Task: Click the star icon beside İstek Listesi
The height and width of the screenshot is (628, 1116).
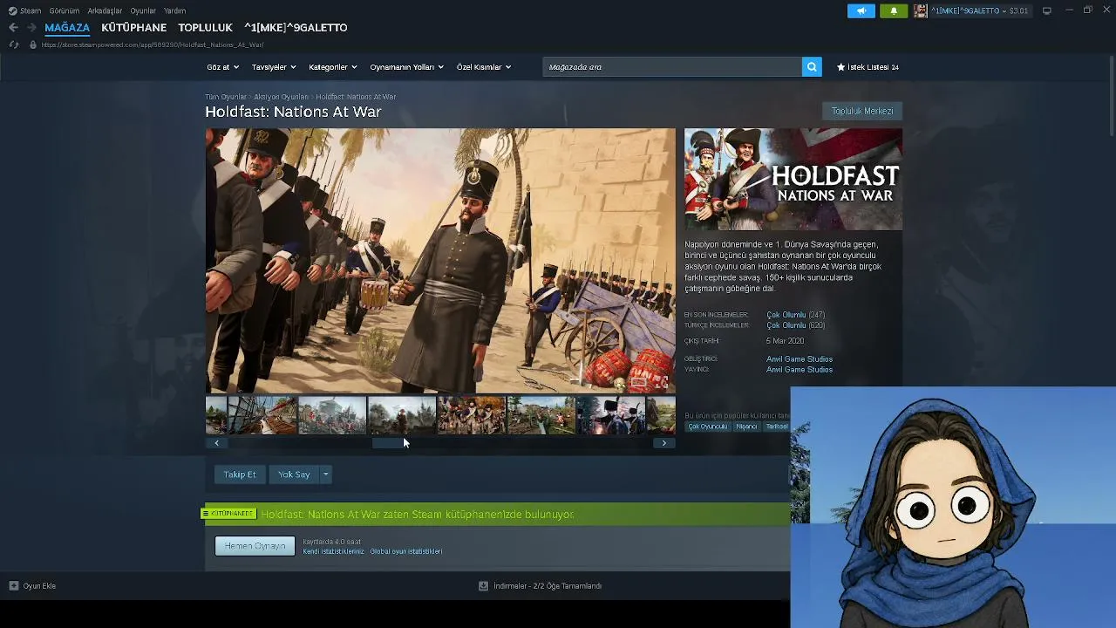Action: tap(840, 67)
